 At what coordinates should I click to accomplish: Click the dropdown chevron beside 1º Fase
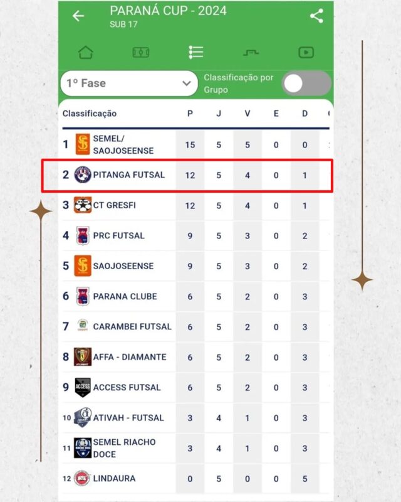pos(186,83)
